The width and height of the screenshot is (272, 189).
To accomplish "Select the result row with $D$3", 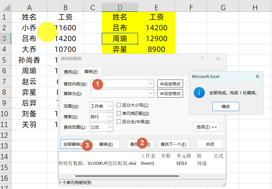I will [142, 163].
